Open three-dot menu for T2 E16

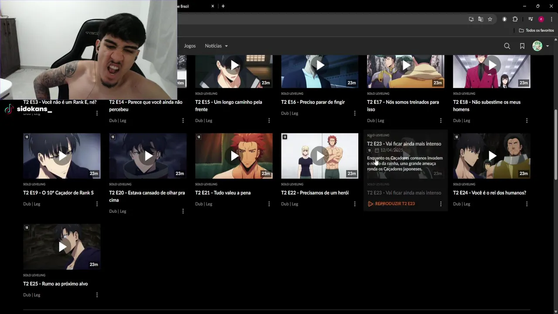click(x=354, y=113)
